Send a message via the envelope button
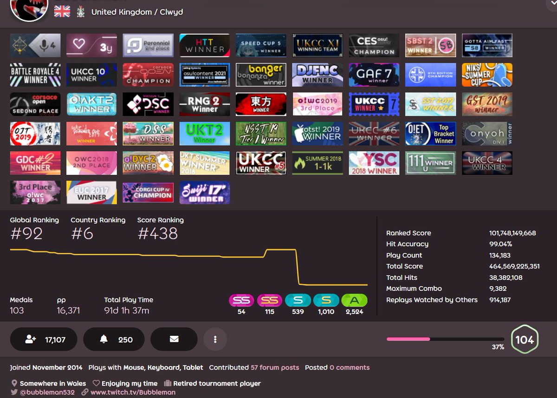This screenshot has height=398, width=557. click(174, 340)
